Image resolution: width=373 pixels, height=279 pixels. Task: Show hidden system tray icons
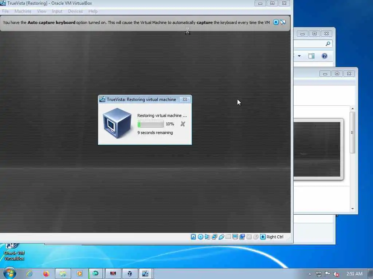[310, 274]
